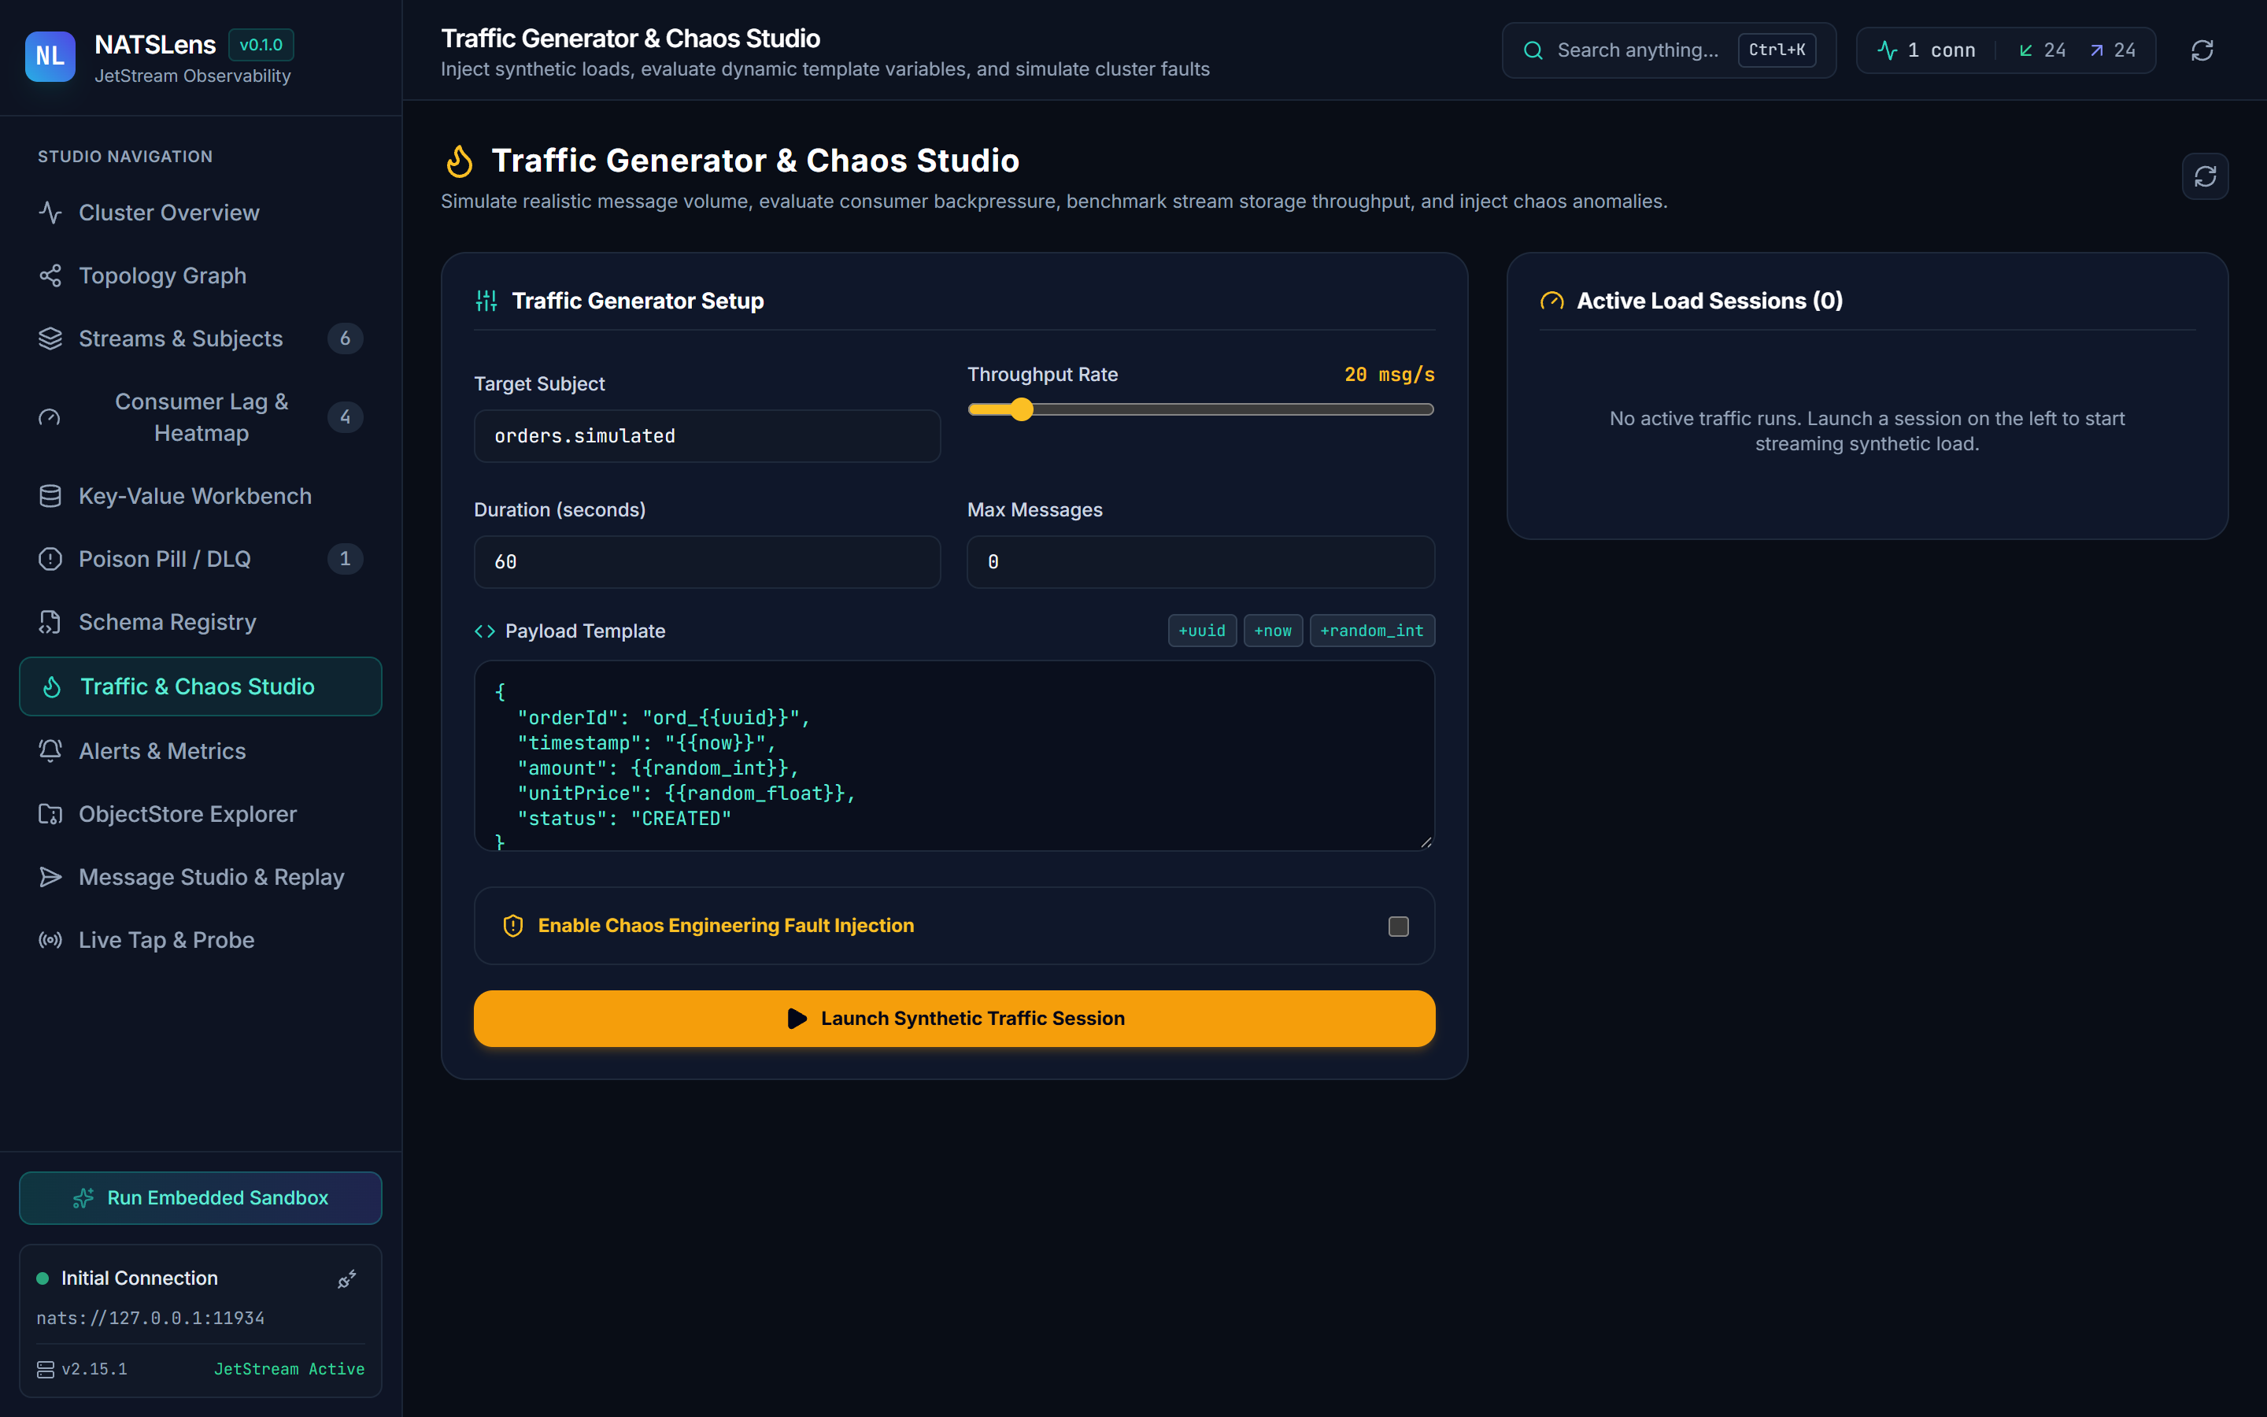Open Message Studio & Replay
Screen dimensions: 2267x1417
pos(201,877)
